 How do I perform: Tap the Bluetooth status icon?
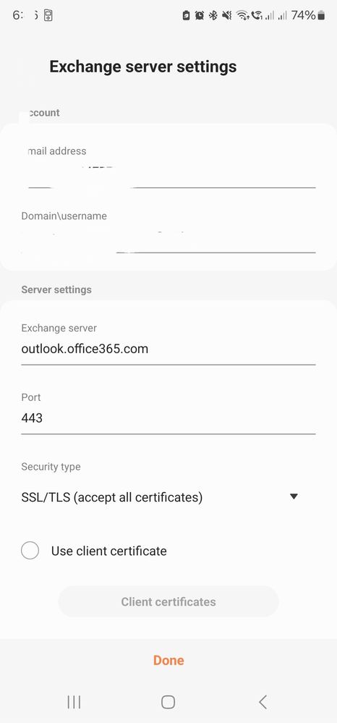coord(213,16)
